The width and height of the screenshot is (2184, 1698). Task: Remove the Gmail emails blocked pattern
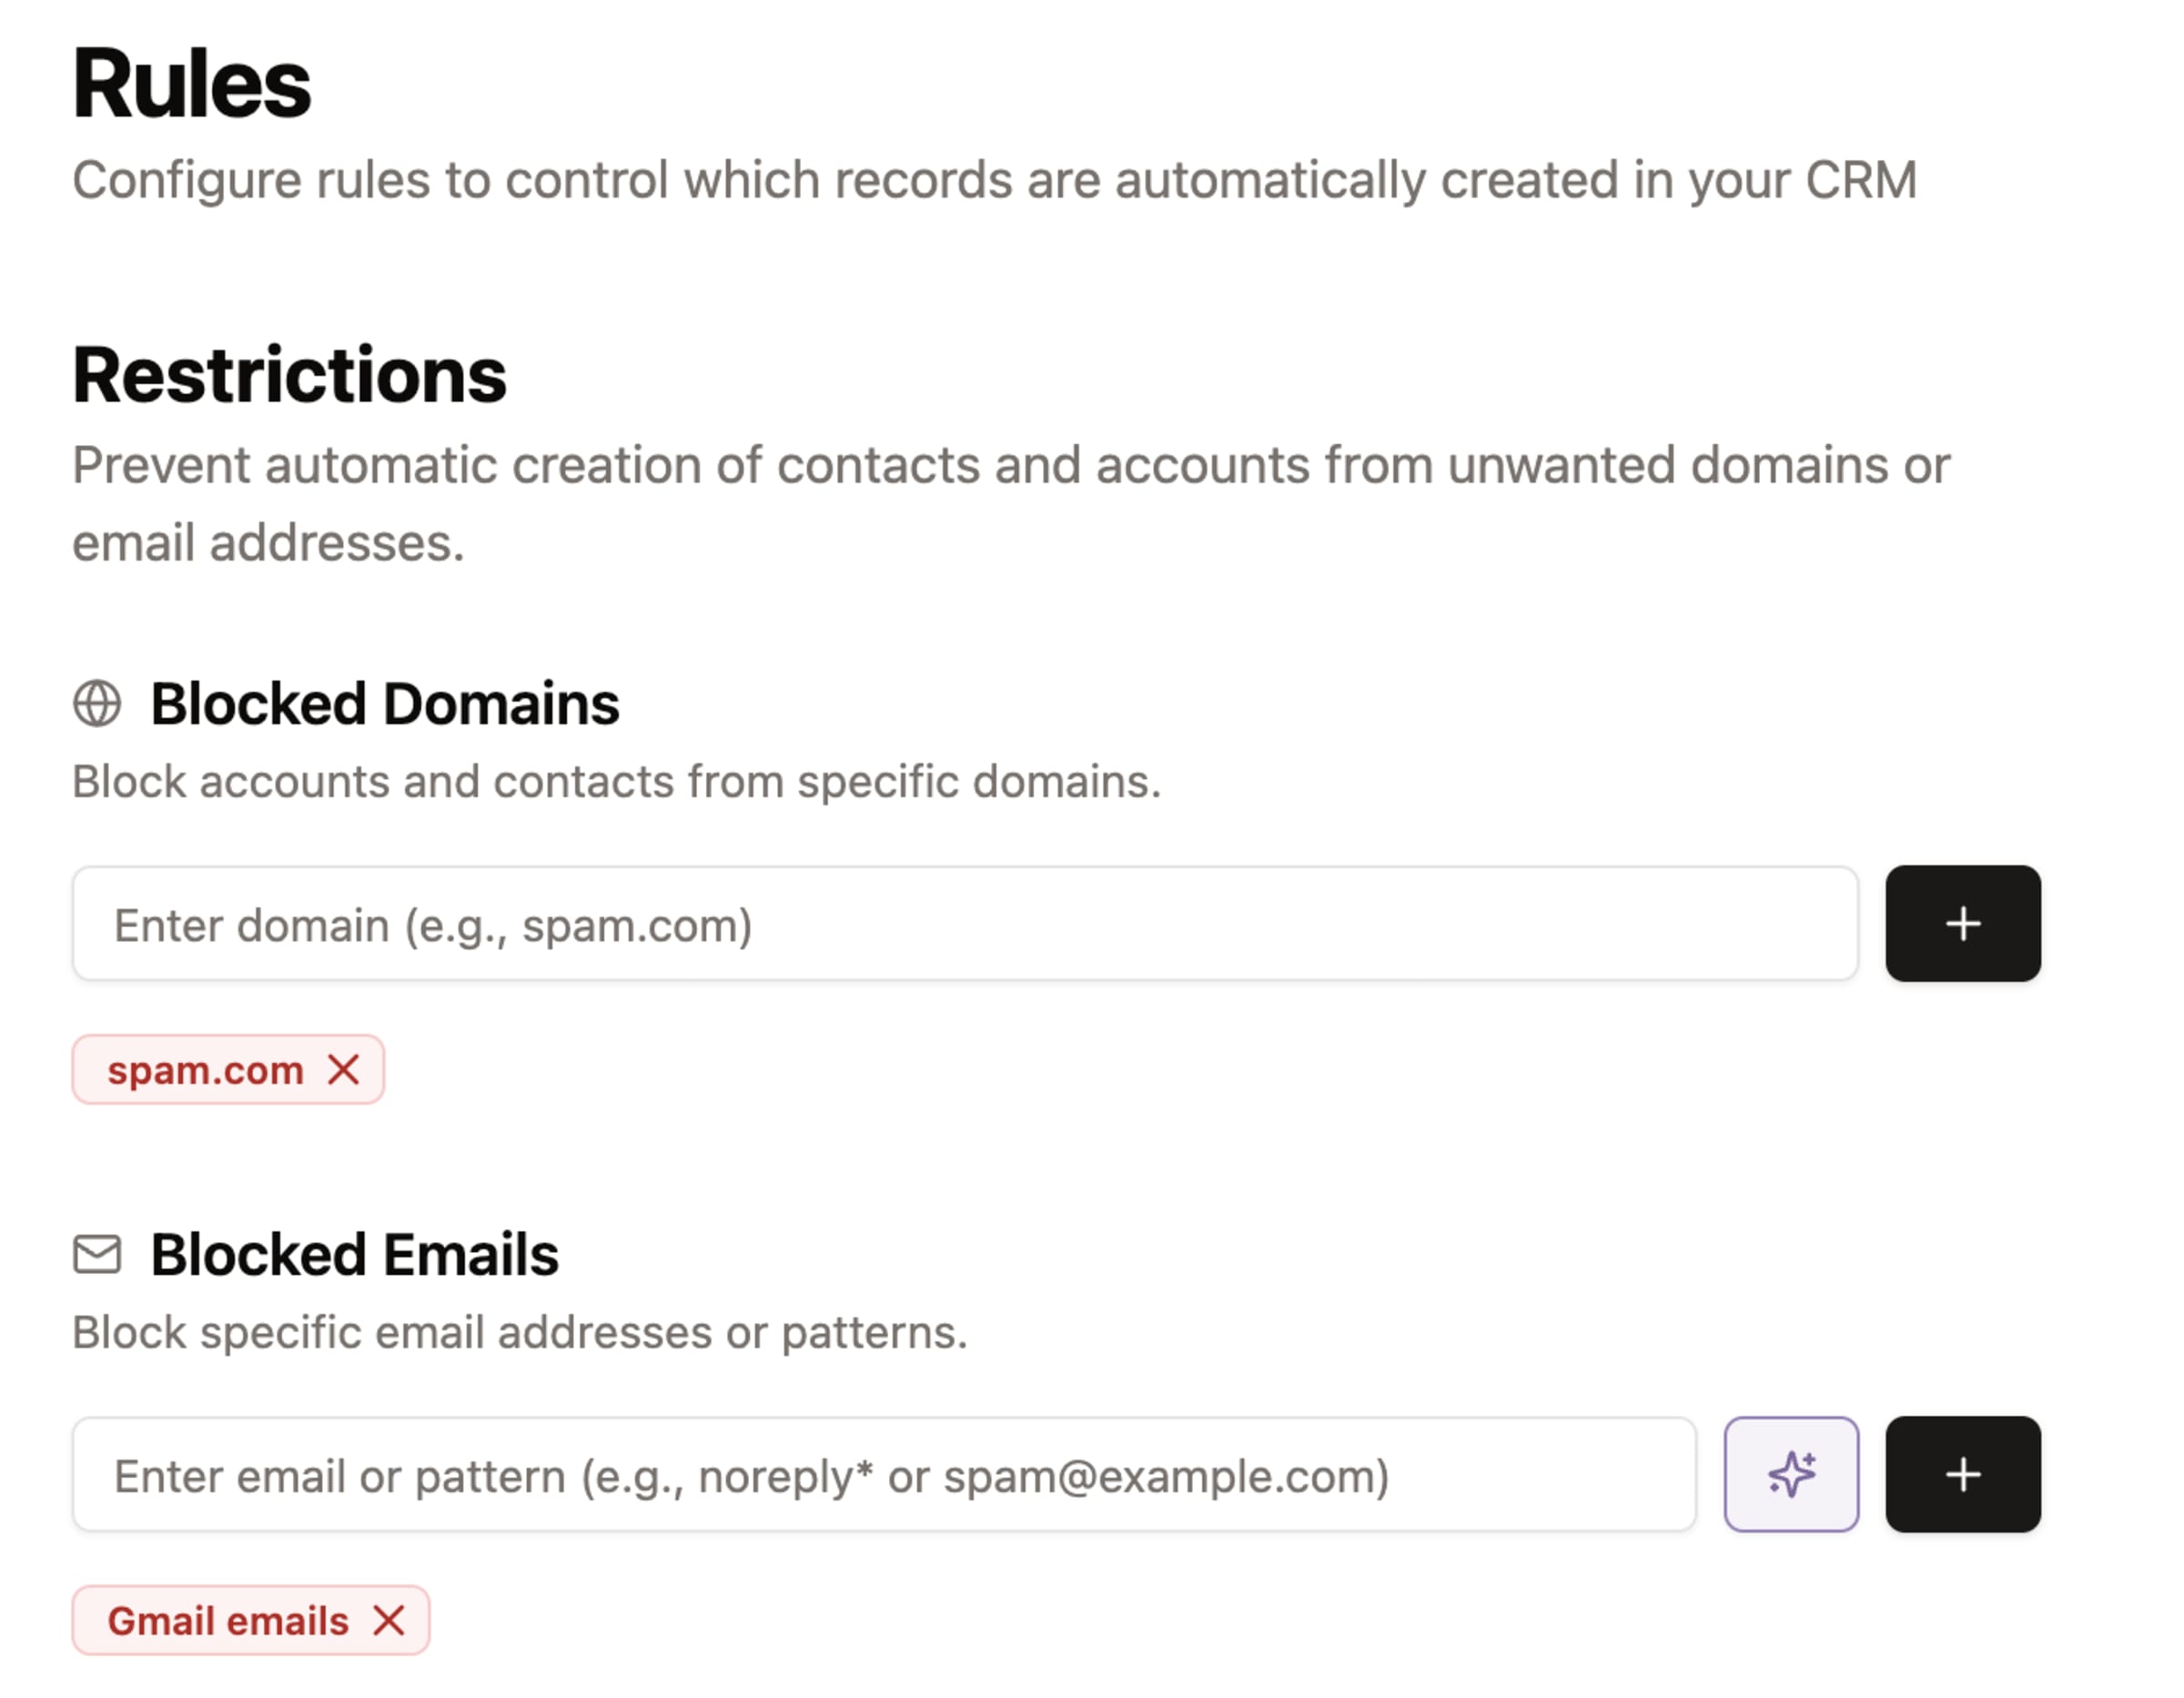[389, 1620]
